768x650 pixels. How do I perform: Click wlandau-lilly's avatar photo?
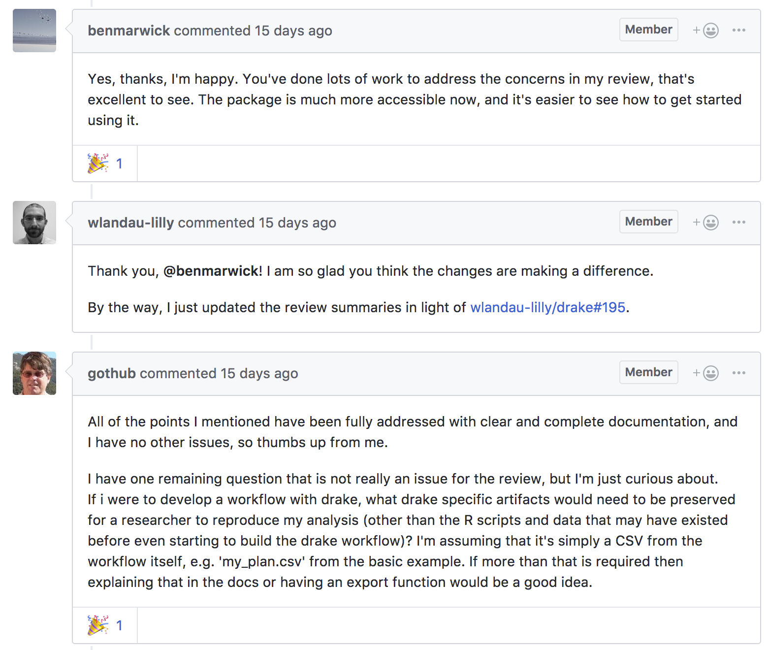coord(34,223)
